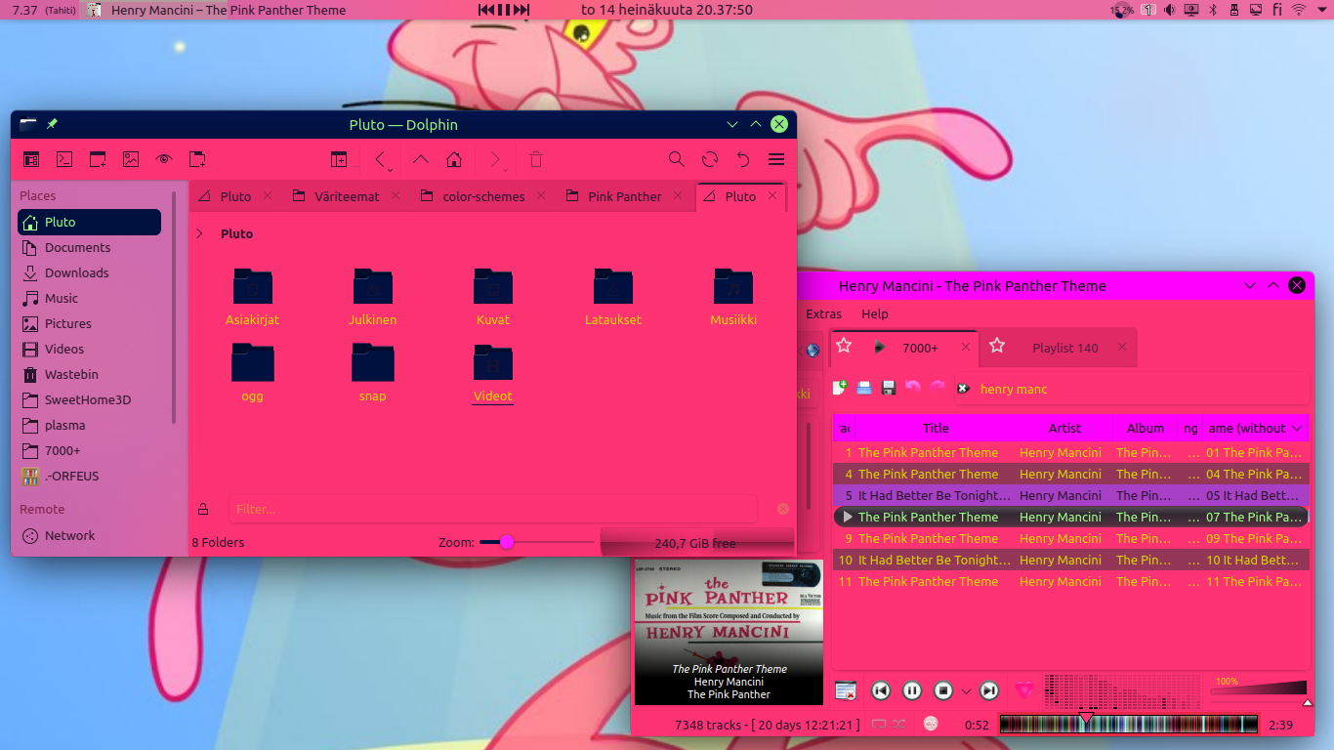This screenshot has width=1334, height=750.
Task: Toggle hidden files eye icon in Dolphin
Action: (x=164, y=159)
